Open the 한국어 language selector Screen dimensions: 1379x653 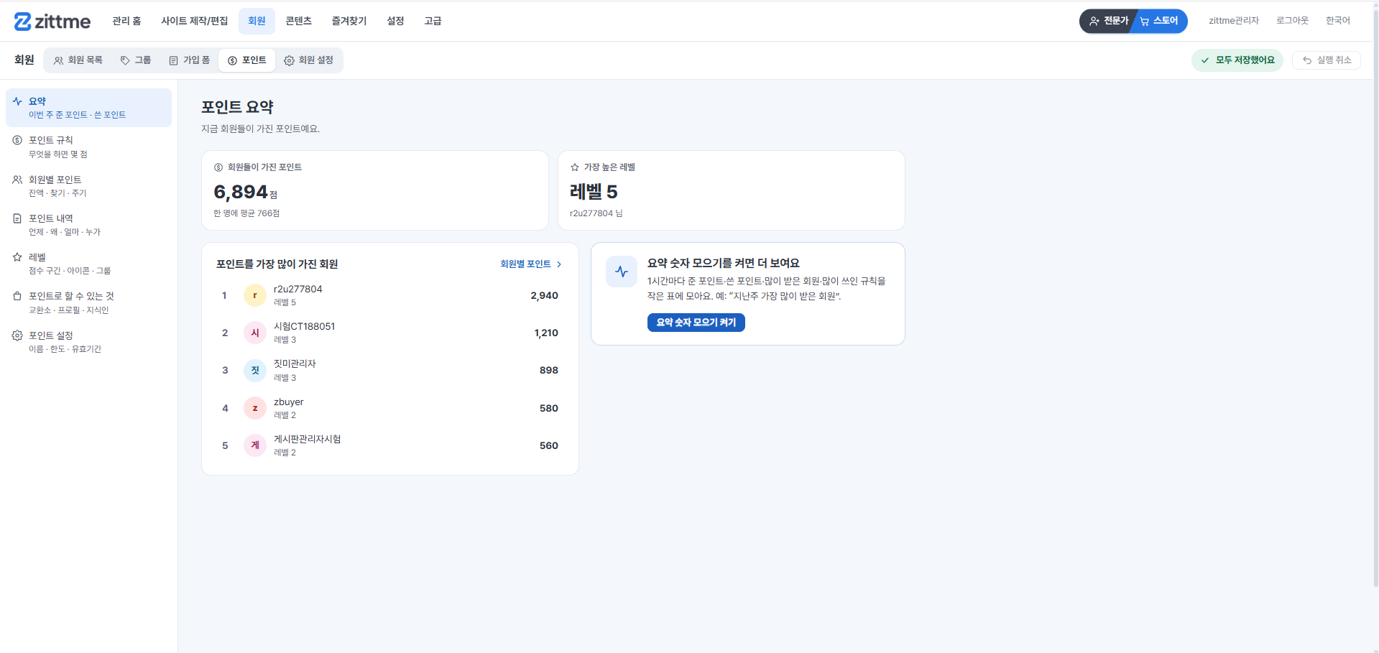1337,21
